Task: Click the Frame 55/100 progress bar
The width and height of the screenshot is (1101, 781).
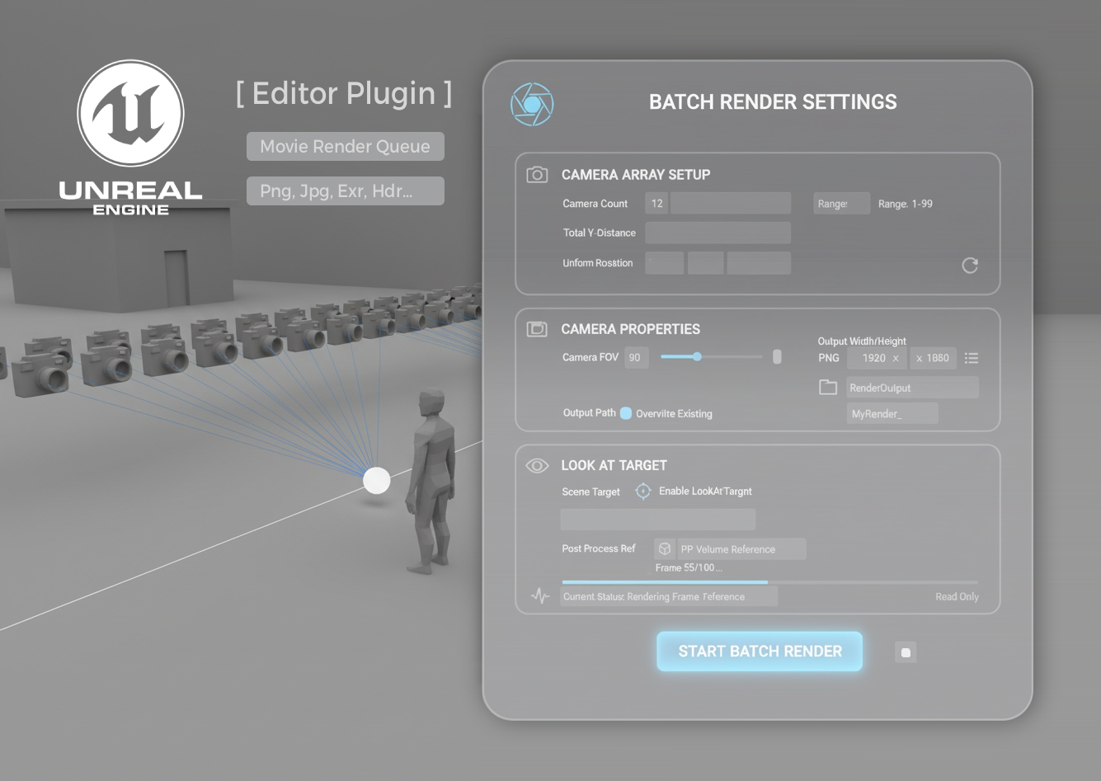Action: pos(769,582)
